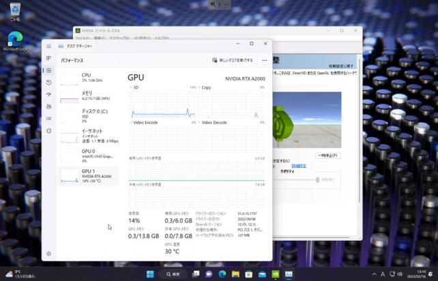
Task: Open Mail app from the taskbar
Action: (x=262, y=274)
